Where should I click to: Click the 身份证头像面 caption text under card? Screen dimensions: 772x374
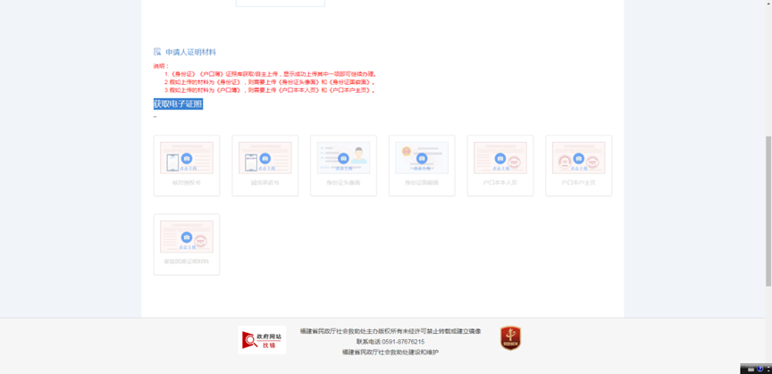[x=343, y=183]
